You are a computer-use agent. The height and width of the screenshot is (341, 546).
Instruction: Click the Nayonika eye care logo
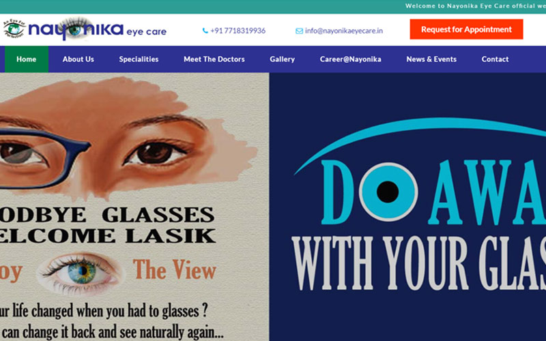(x=85, y=29)
